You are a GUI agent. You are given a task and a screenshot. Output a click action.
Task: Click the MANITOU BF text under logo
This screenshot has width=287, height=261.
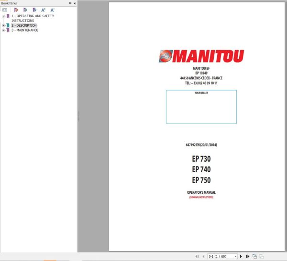[201, 68]
